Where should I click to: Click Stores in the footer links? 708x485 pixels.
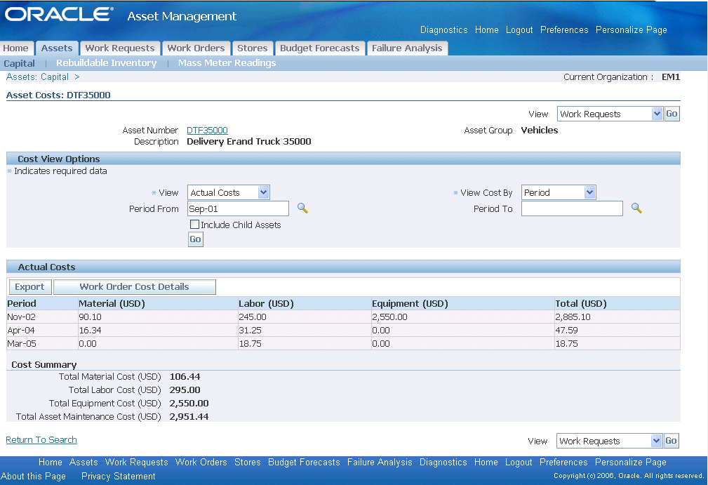[x=248, y=462]
